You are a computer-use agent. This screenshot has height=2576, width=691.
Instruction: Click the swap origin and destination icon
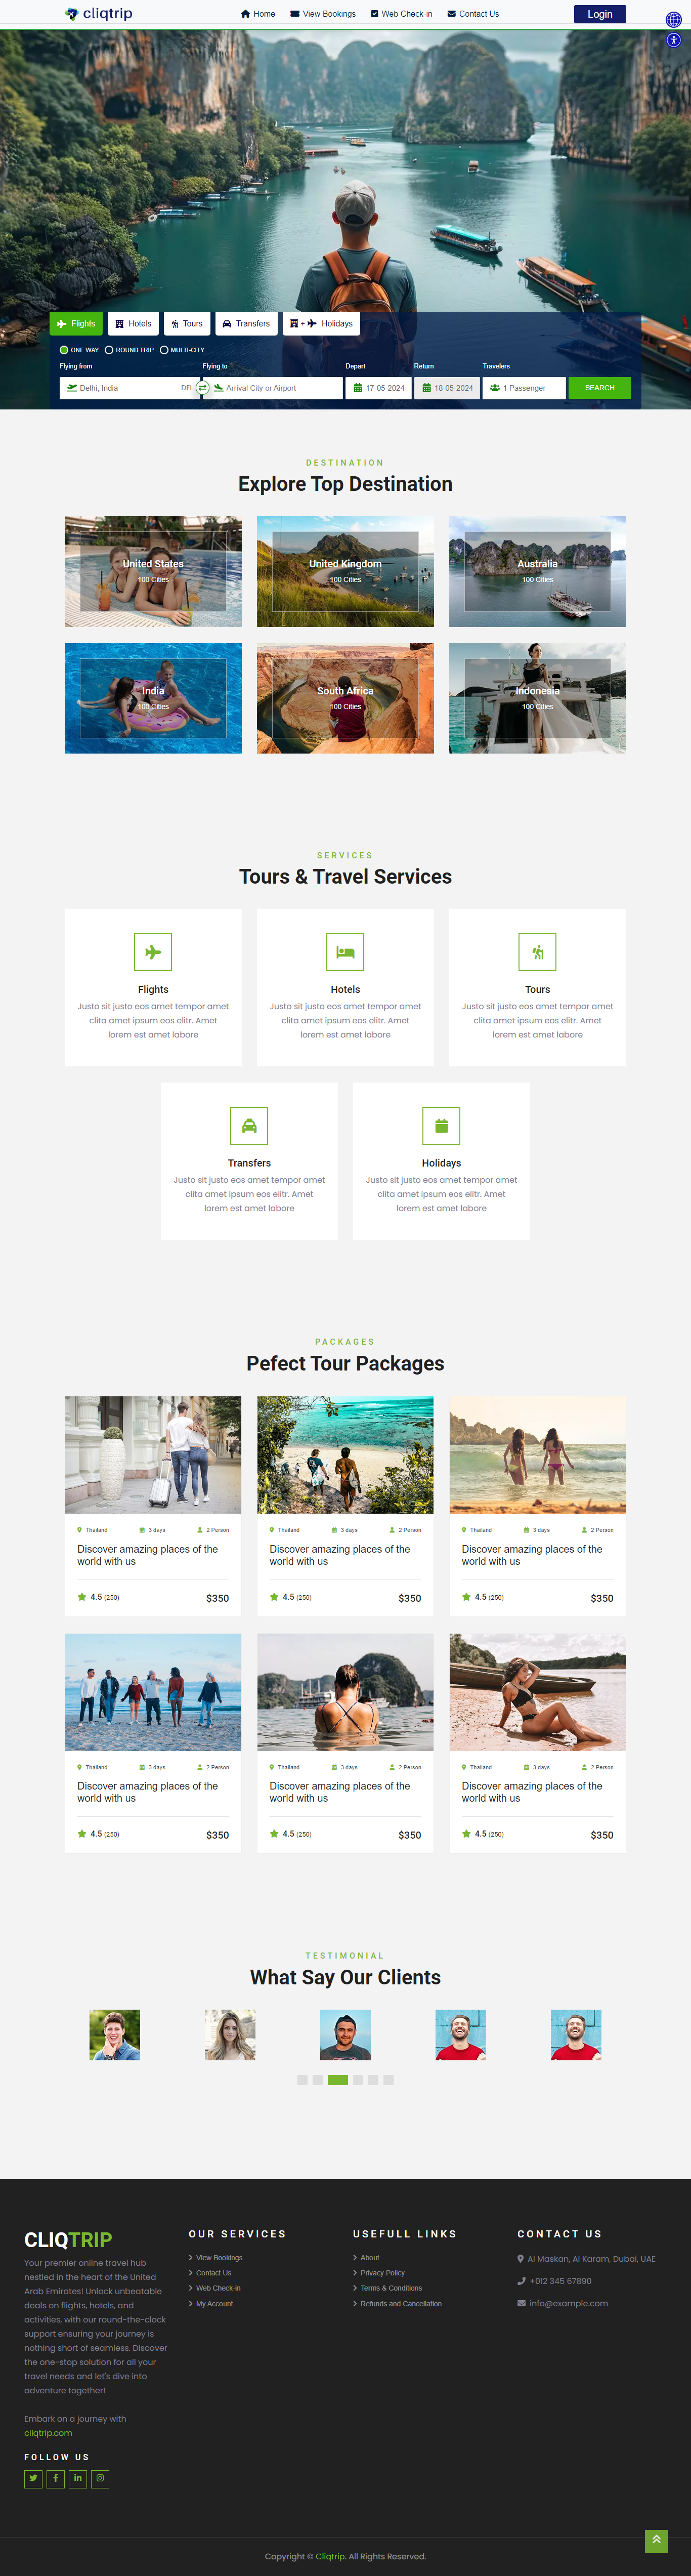pos(202,387)
